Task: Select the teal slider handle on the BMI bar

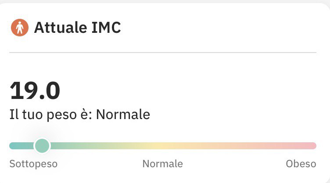Action: click(x=42, y=146)
